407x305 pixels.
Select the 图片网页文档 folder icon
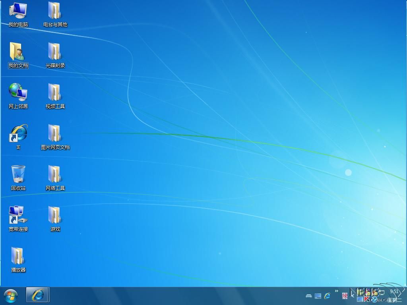click(x=55, y=137)
